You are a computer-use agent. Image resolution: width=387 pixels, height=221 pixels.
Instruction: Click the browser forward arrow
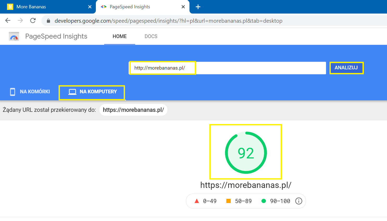(20, 21)
